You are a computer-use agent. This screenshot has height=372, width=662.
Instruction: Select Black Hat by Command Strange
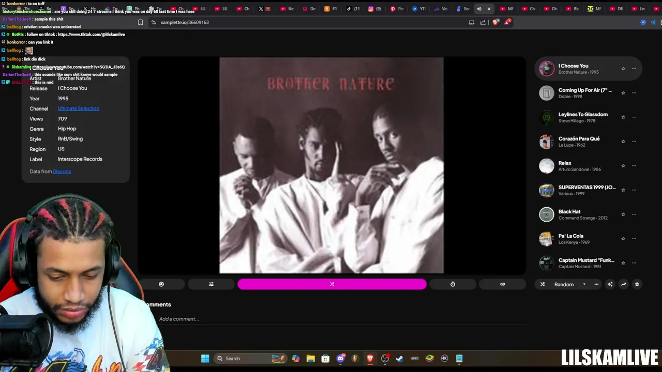tap(583, 214)
